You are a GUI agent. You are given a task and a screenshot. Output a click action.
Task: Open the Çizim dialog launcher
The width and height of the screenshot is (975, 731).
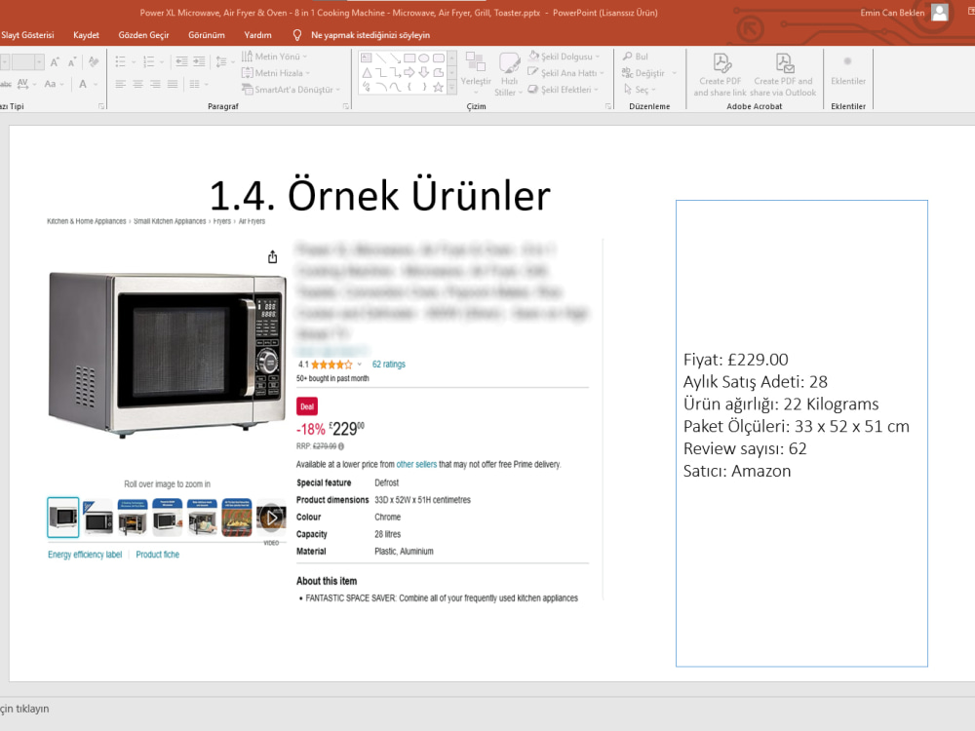pyautogui.click(x=608, y=106)
